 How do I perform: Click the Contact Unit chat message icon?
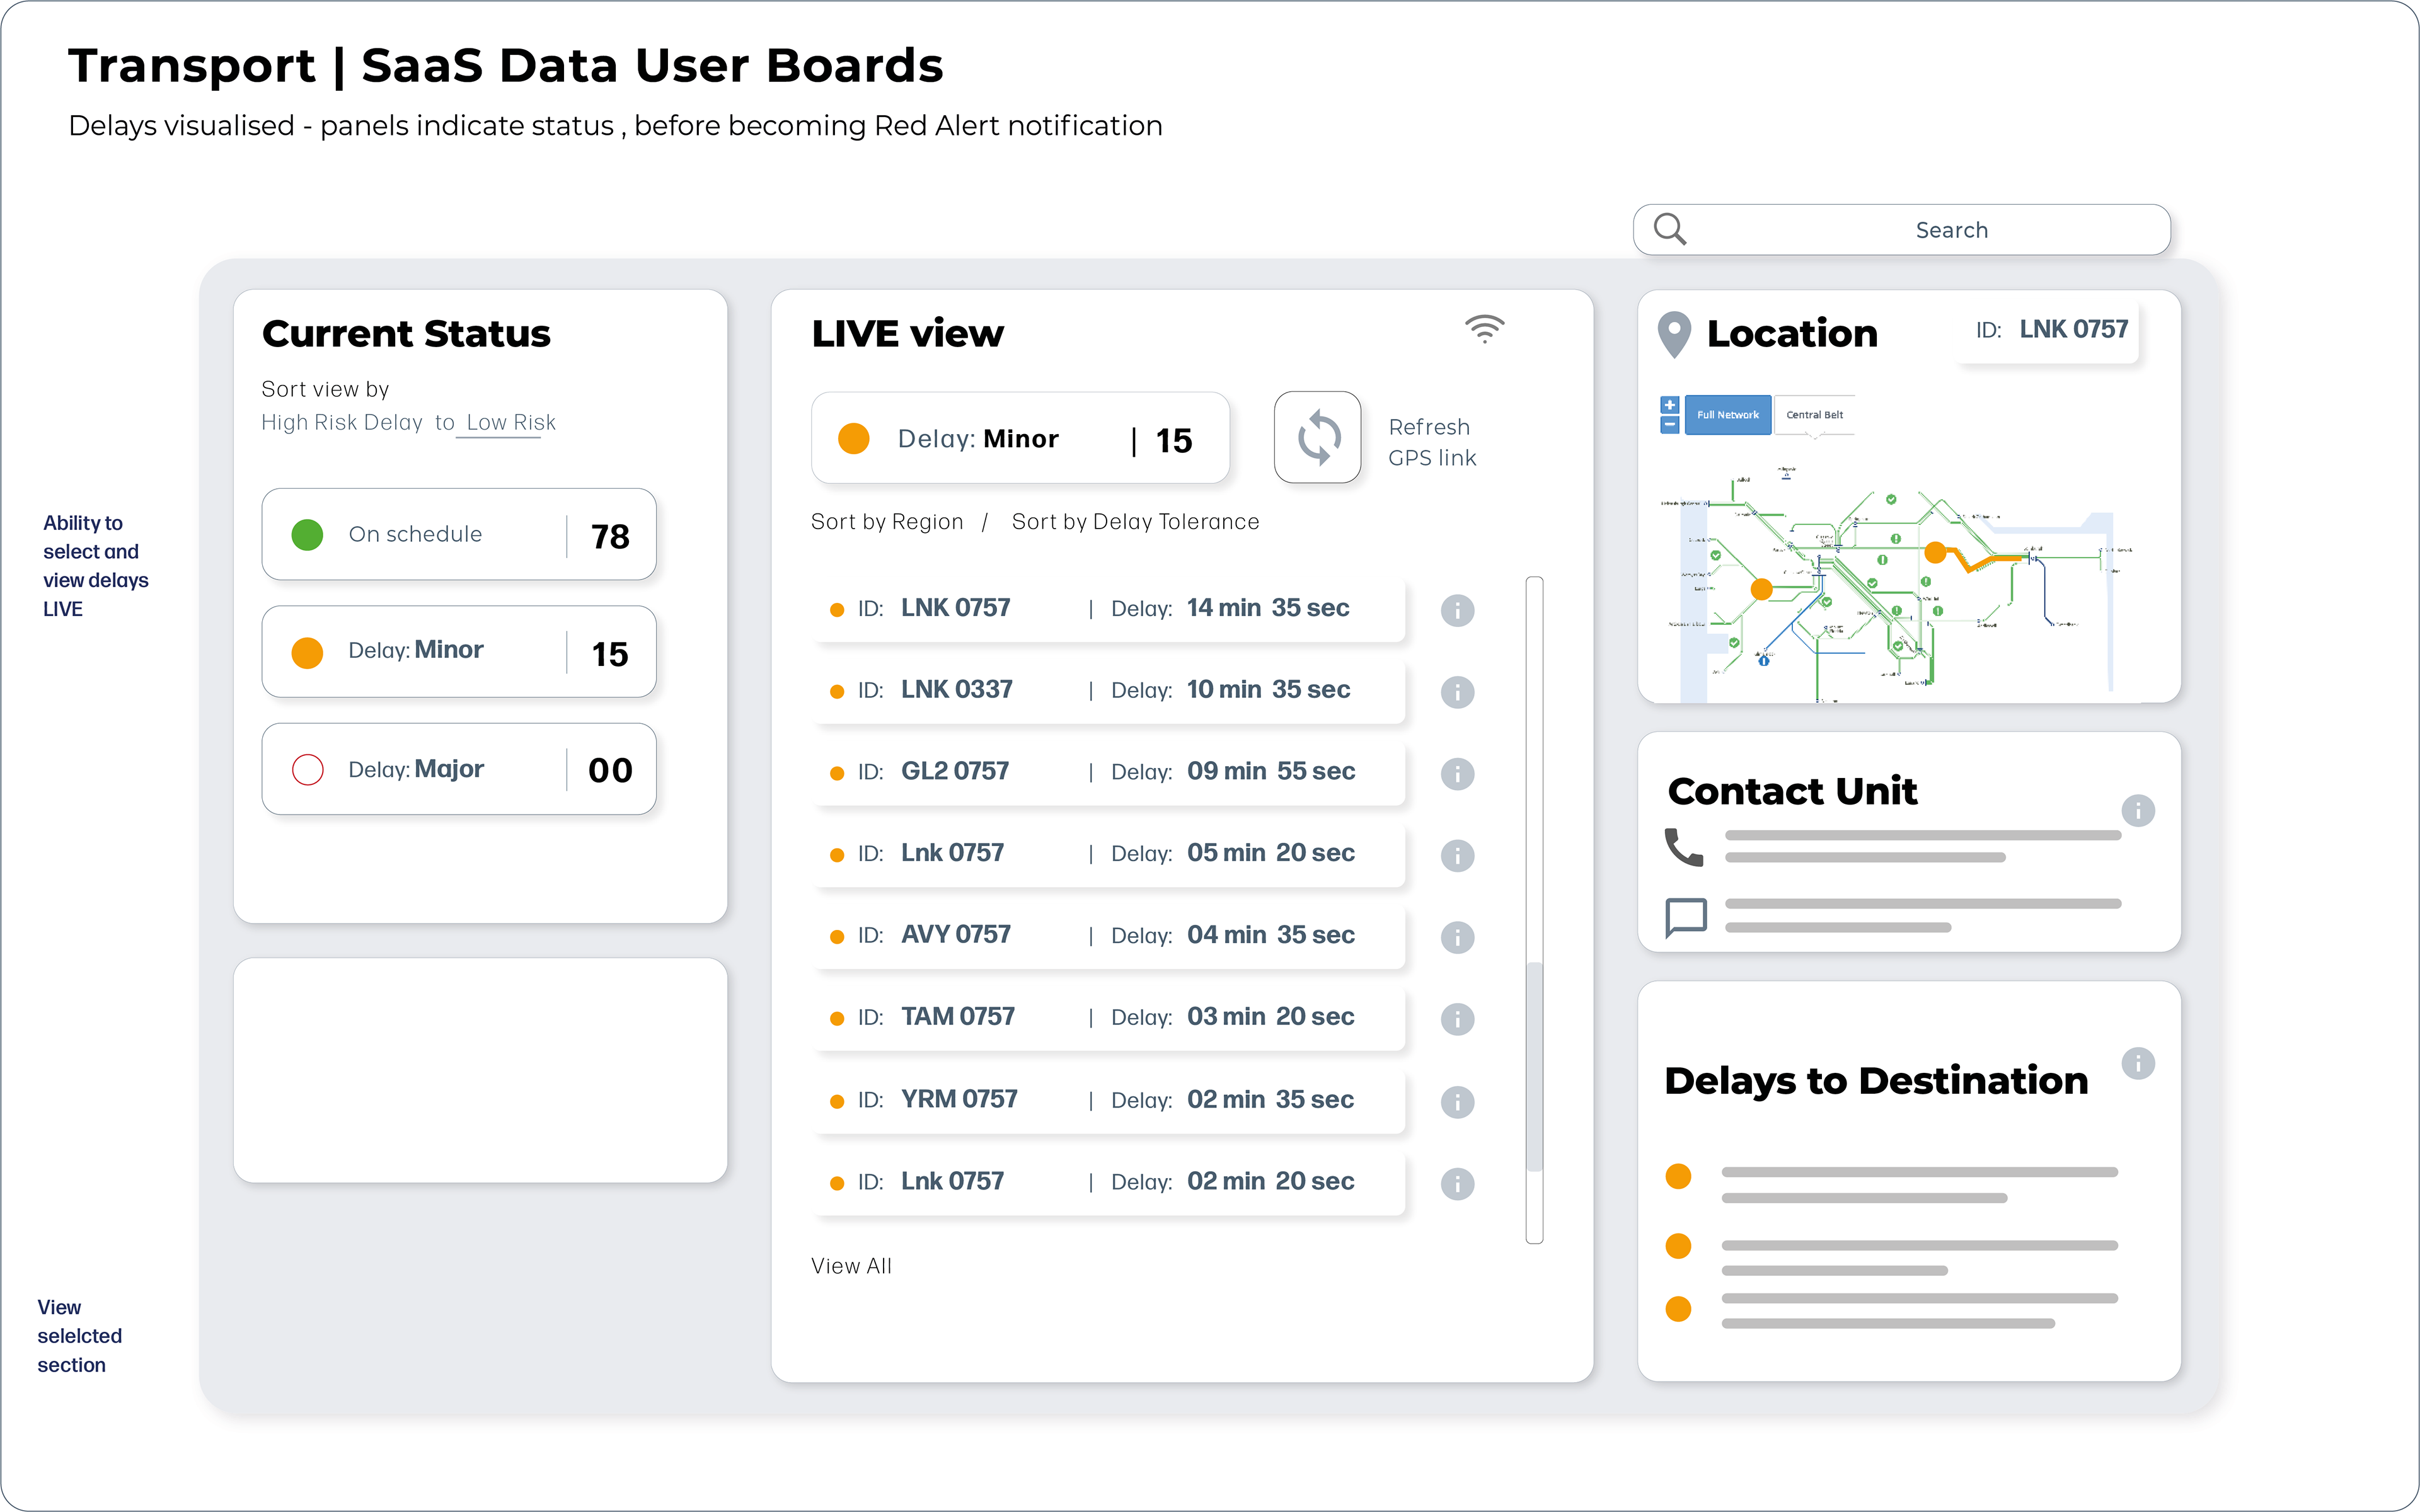click(1686, 917)
